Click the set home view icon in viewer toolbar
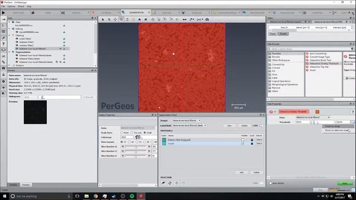The width and height of the screenshot is (356, 200). (x=146, y=19)
